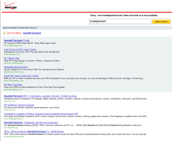Screen dimensions: 172x141
Task: Open Low Prices on HP Laser Toners
Action: click(20, 49)
